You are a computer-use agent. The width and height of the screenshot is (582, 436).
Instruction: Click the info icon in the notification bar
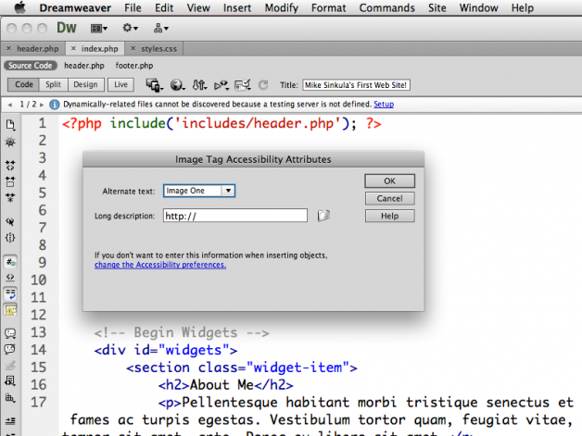tap(55, 105)
